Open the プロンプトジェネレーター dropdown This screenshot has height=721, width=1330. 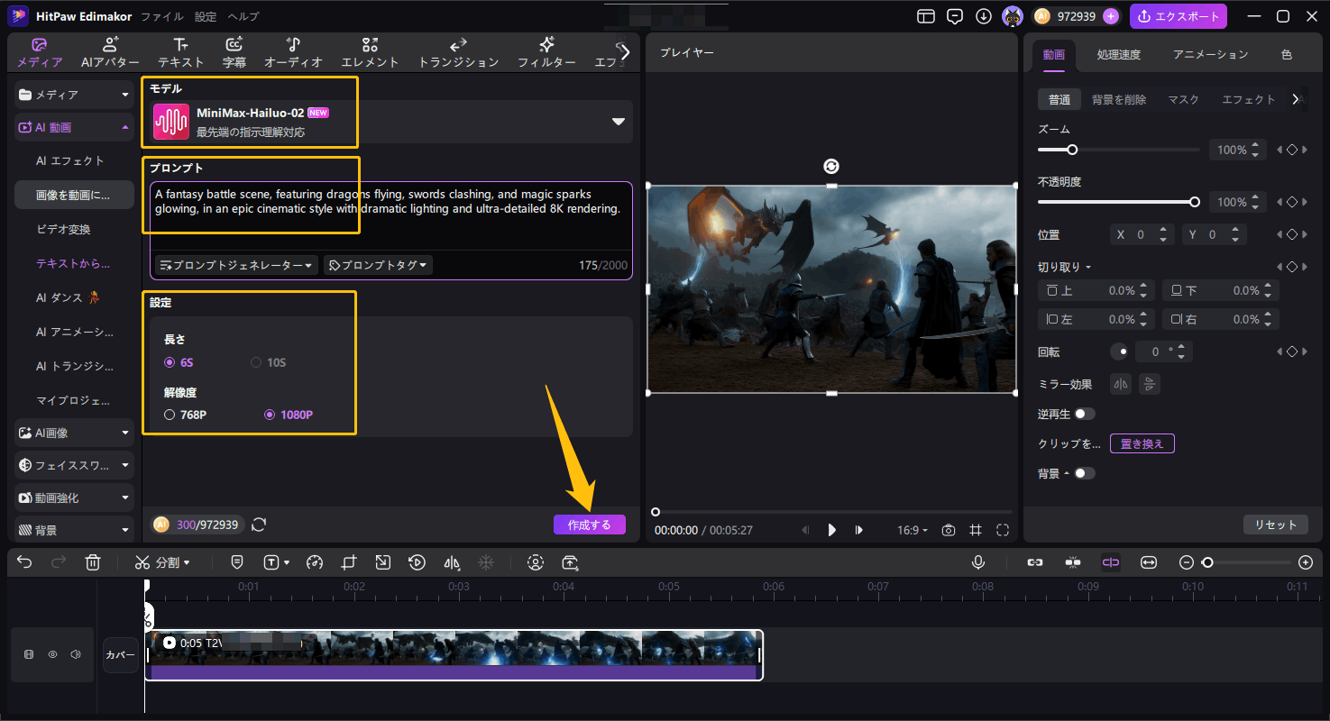pyautogui.click(x=236, y=265)
